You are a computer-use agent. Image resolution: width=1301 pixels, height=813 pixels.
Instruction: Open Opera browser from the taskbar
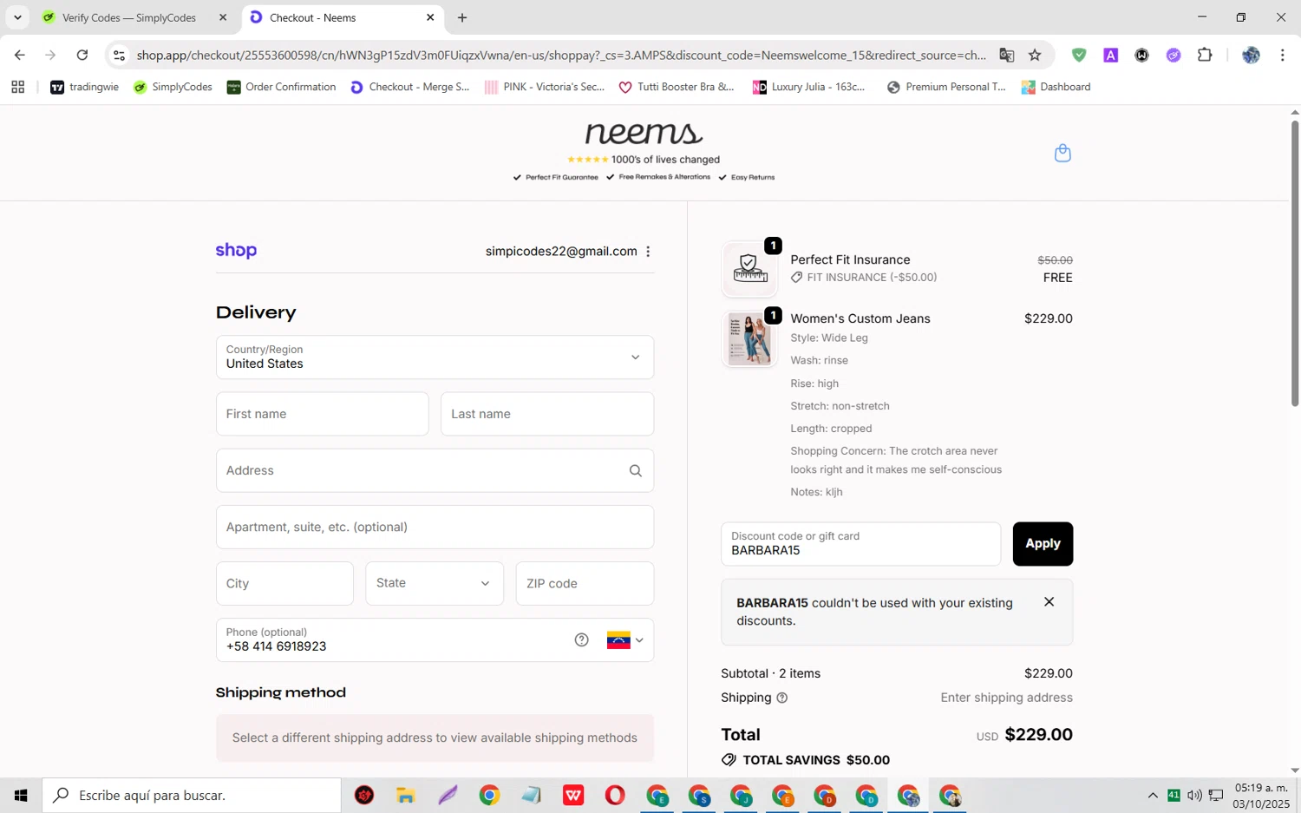(x=615, y=795)
